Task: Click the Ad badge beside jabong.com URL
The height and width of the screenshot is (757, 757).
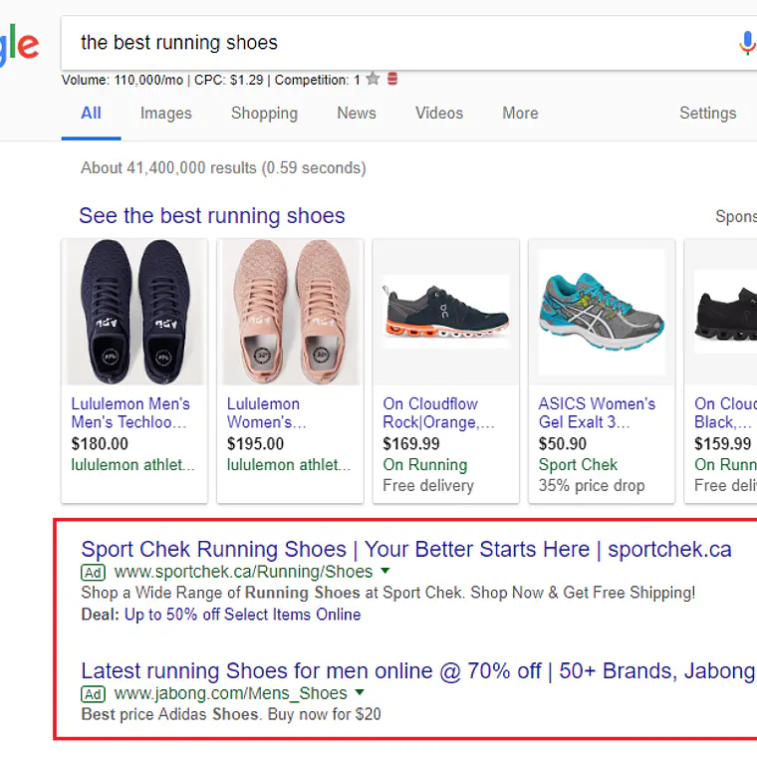Action: [x=93, y=694]
